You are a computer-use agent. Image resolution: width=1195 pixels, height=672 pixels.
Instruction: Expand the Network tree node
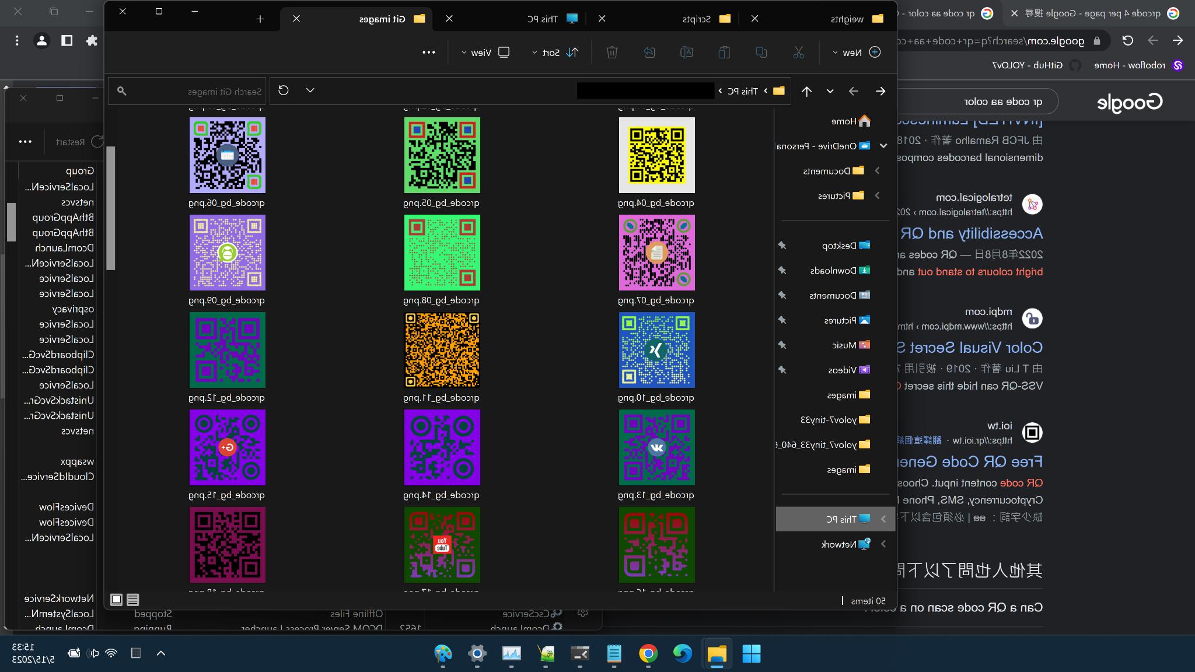[x=883, y=544]
